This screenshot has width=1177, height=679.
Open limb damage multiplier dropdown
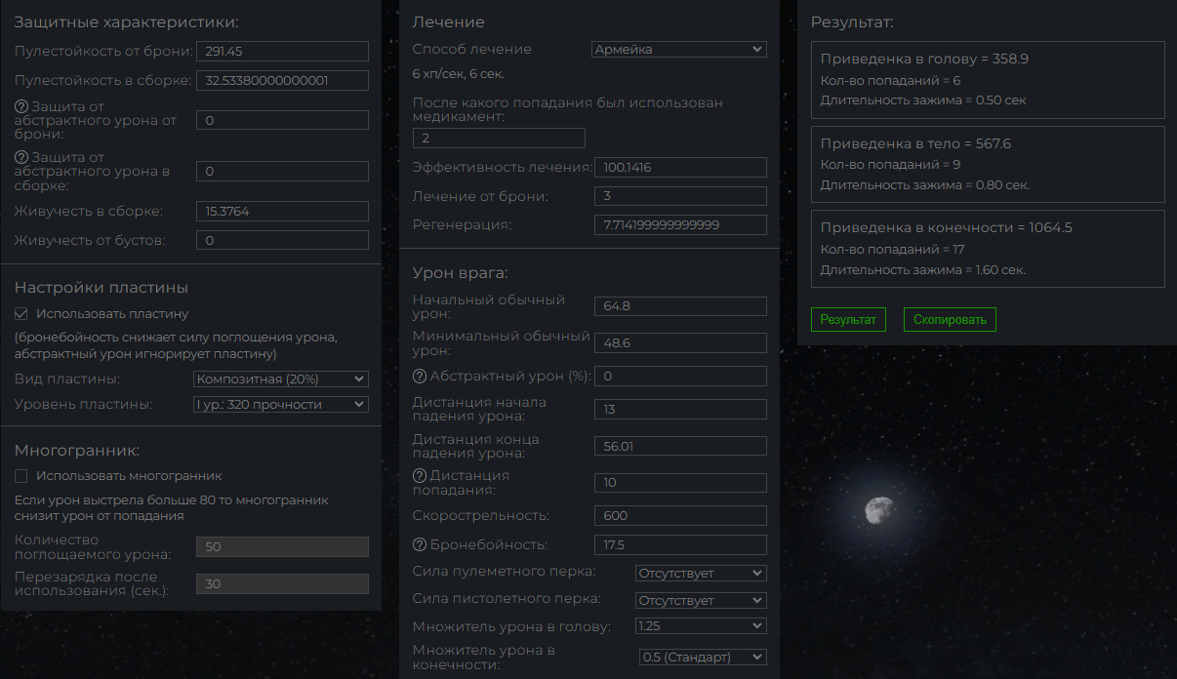click(x=703, y=658)
